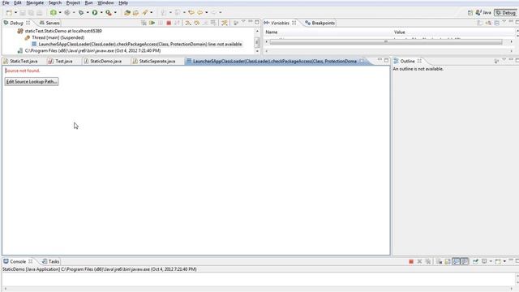Viewport: 519px width, 292px height.
Task: Open the Navigate menu
Action: tap(35, 2)
